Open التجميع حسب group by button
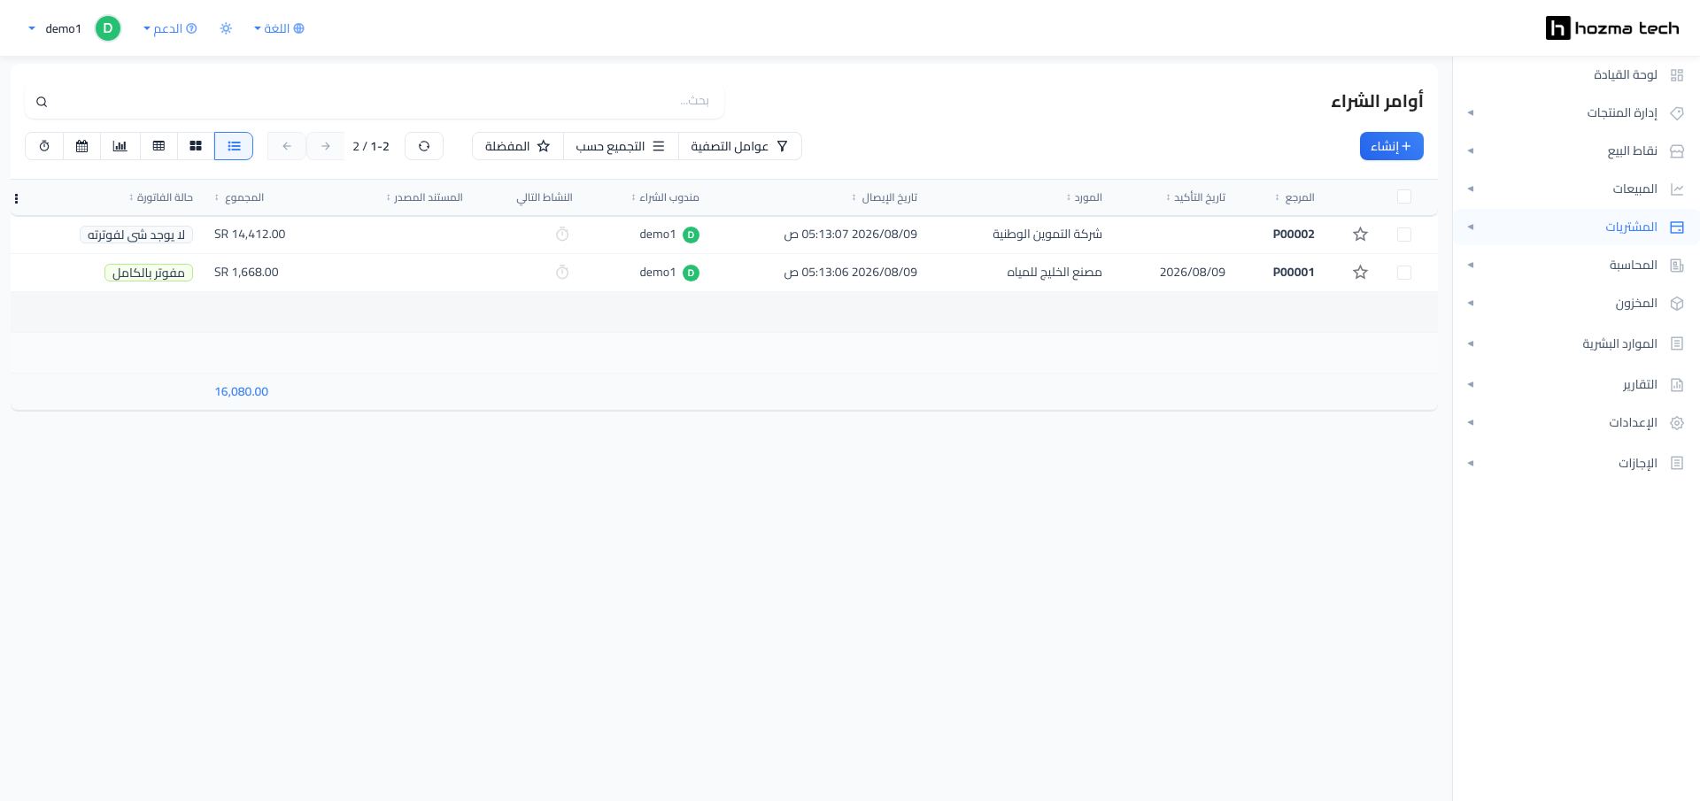The width and height of the screenshot is (1700, 801). pyautogui.click(x=621, y=146)
